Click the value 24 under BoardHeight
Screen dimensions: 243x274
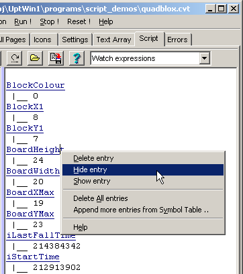(x=38, y=160)
